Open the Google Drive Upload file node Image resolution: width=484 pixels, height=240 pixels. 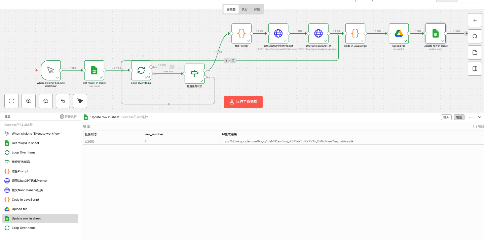[x=399, y=33]
